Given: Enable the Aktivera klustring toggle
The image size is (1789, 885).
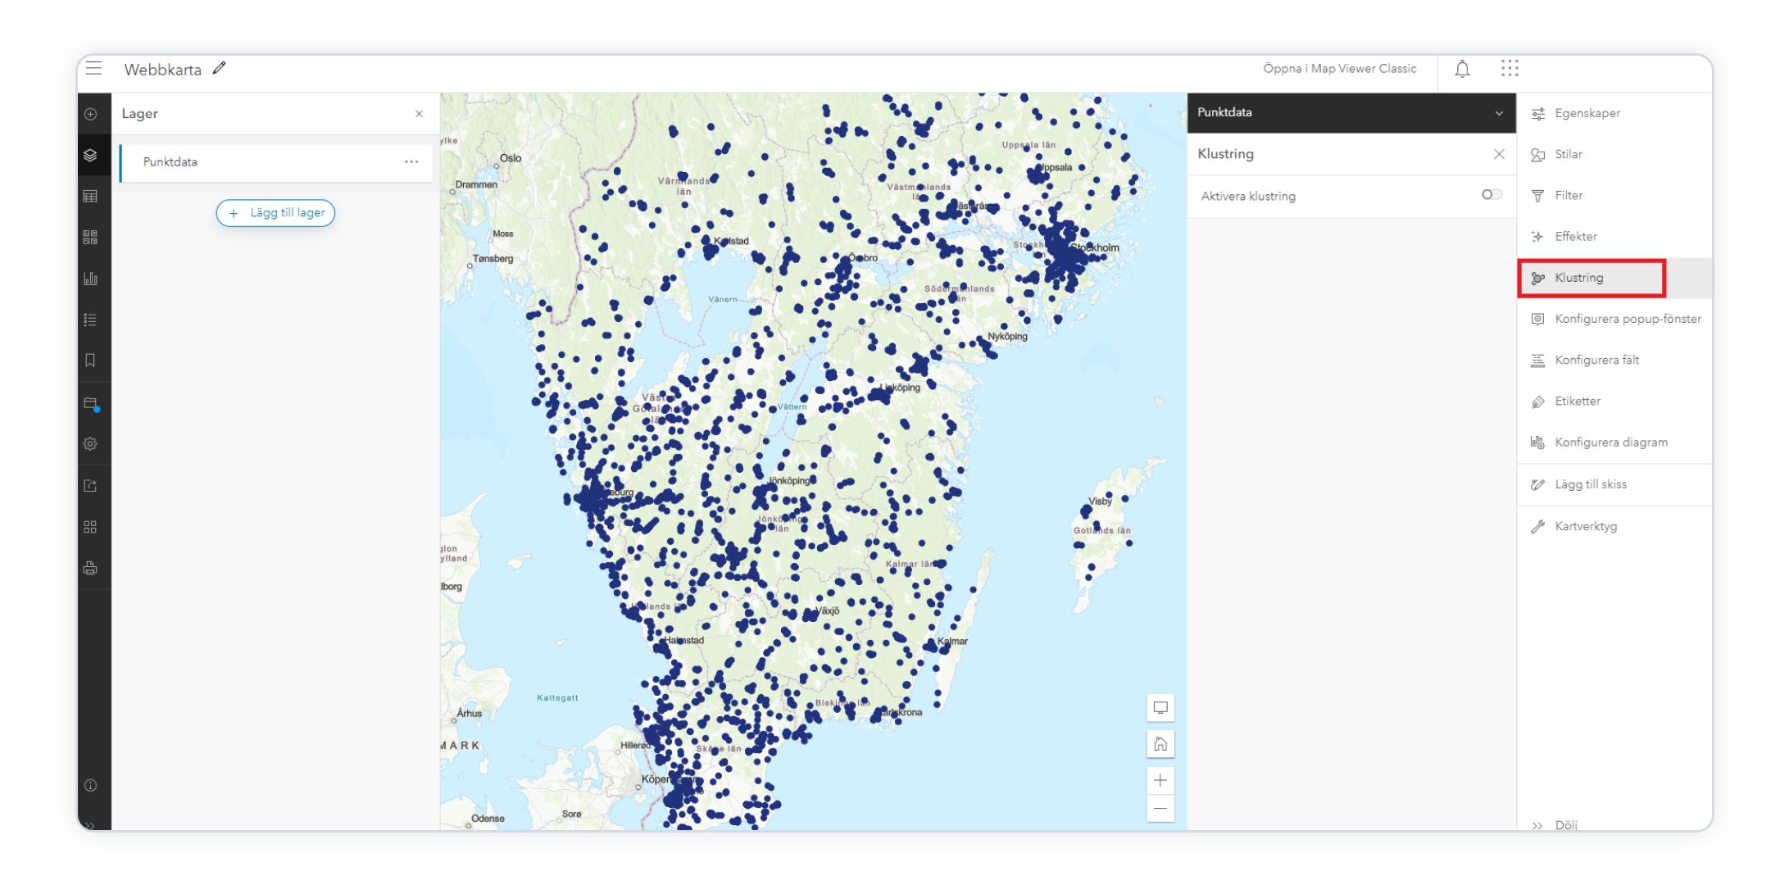Looking at the screenshot, I should pyautogui.click(x=1492, y=195).
